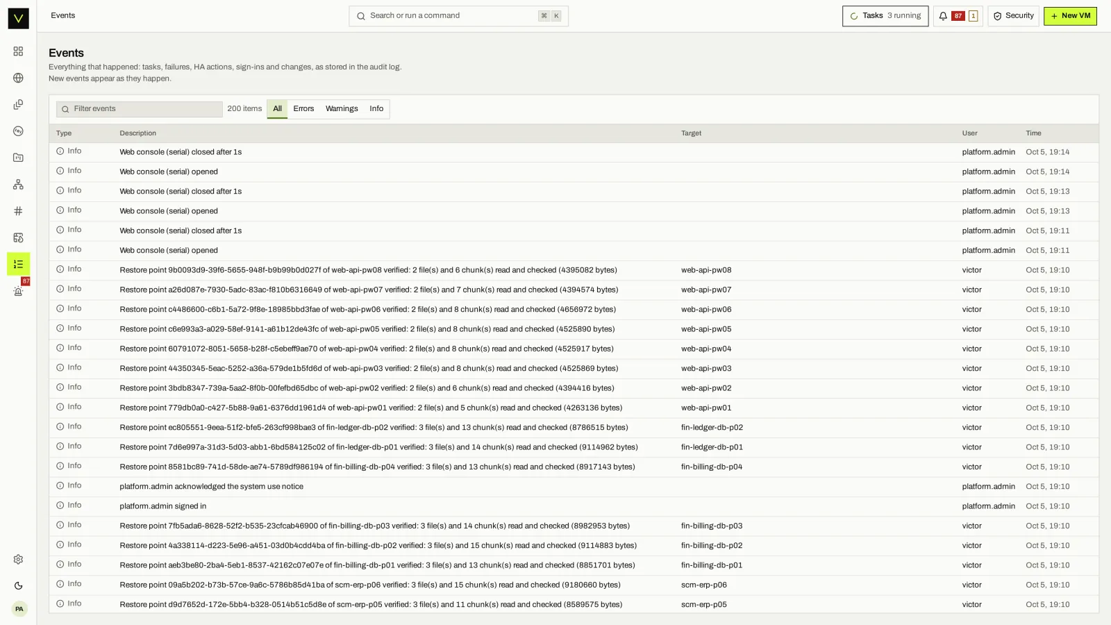Open the settings gear in sidebar
This screenshot has width=1111, height=625.
(18, 560)
